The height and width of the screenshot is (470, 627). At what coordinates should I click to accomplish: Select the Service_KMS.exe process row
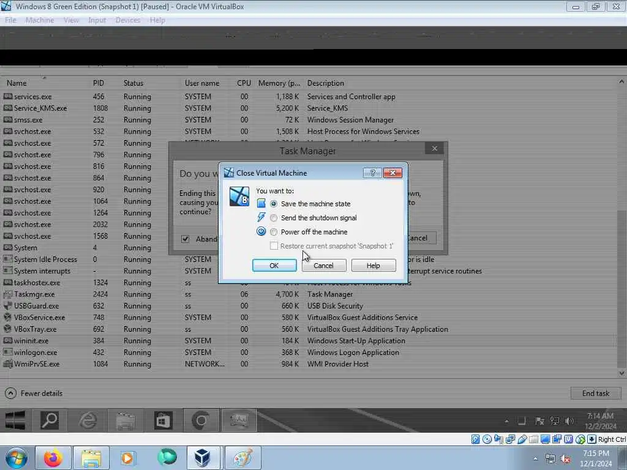tap(308, 108)
